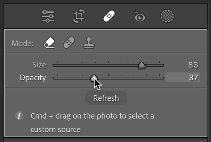This screenshot has height=142, width=211.
Task: Switch Mode to Heal bandage
Action: coord(69,43)
